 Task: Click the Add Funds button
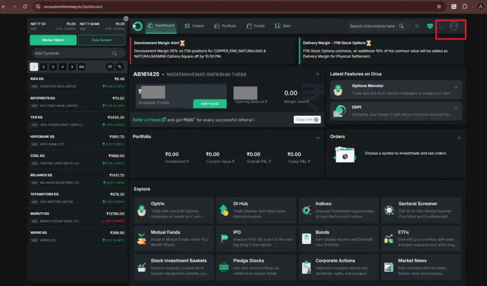tap(210, 104)
